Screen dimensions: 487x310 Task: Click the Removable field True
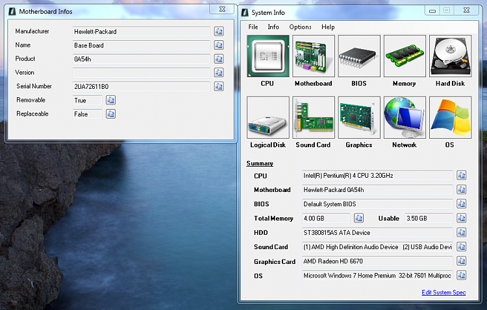(x=87, y=101)
